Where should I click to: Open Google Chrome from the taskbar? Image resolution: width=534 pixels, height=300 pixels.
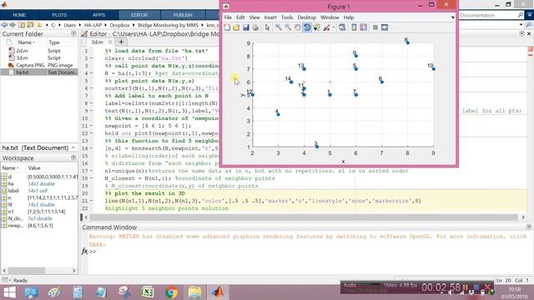click(171, 292)
